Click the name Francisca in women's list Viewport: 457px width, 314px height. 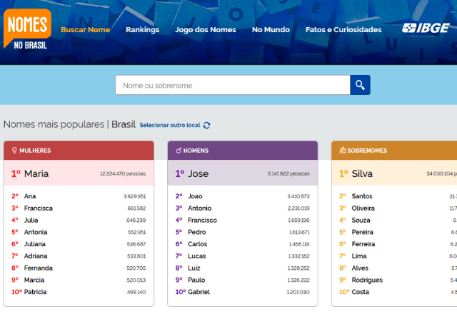[x=39, y=208]
